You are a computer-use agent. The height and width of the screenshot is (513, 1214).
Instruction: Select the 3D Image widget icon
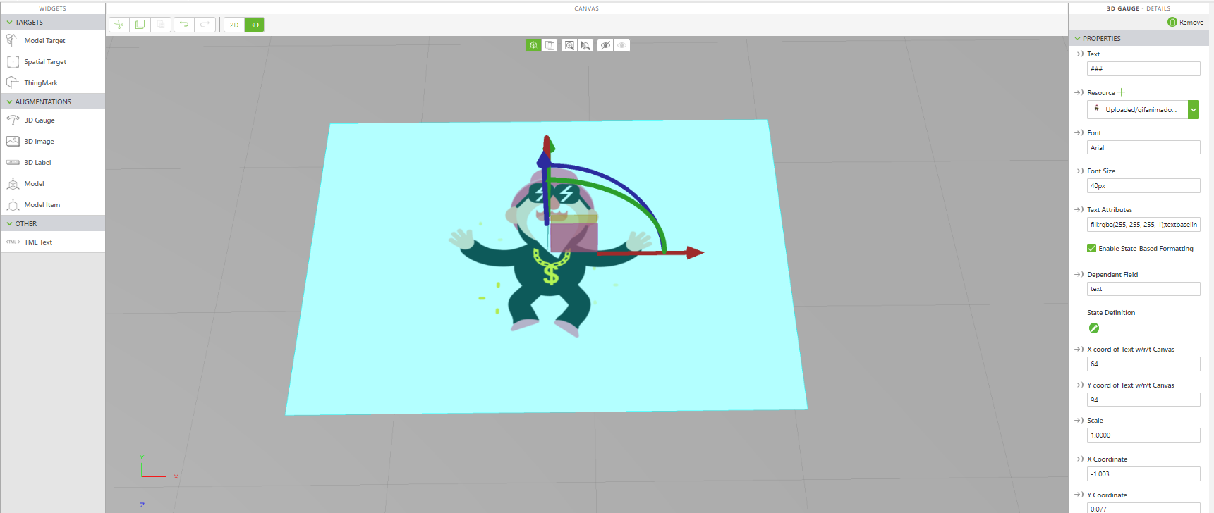pyautogui.click(x=13, y=141)
